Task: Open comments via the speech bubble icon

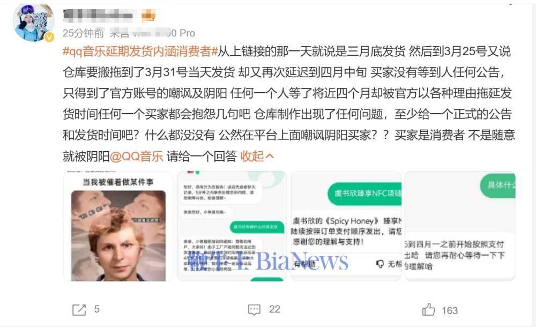Action: point(254,310)
